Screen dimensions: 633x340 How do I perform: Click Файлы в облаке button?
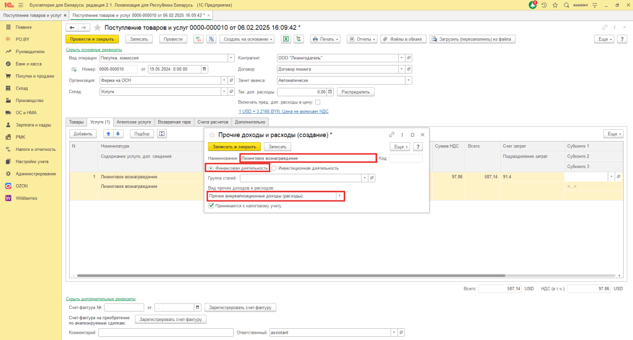pyautogui.click(x=403, y=39)
